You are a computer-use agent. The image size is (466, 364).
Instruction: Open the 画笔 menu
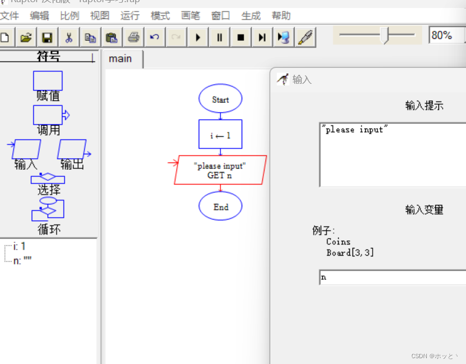tap(190, 15)
